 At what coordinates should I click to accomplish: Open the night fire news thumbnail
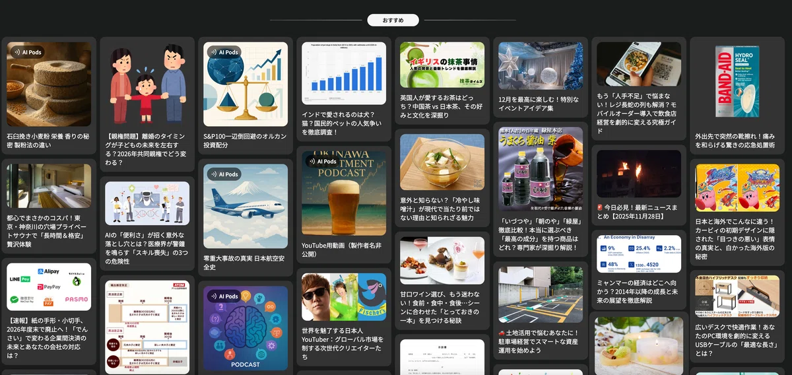[x=639, y=173]
